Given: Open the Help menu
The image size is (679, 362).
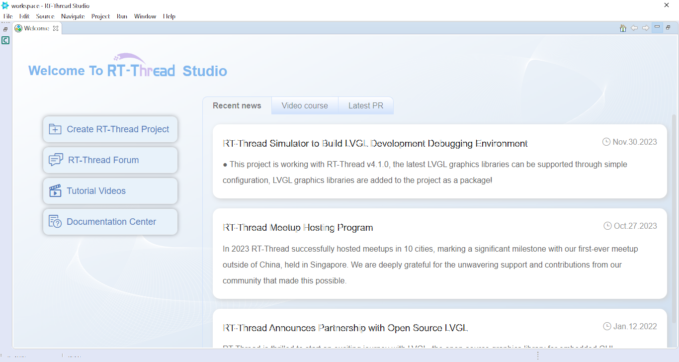Looking at the screenshot, I should 170,16.
